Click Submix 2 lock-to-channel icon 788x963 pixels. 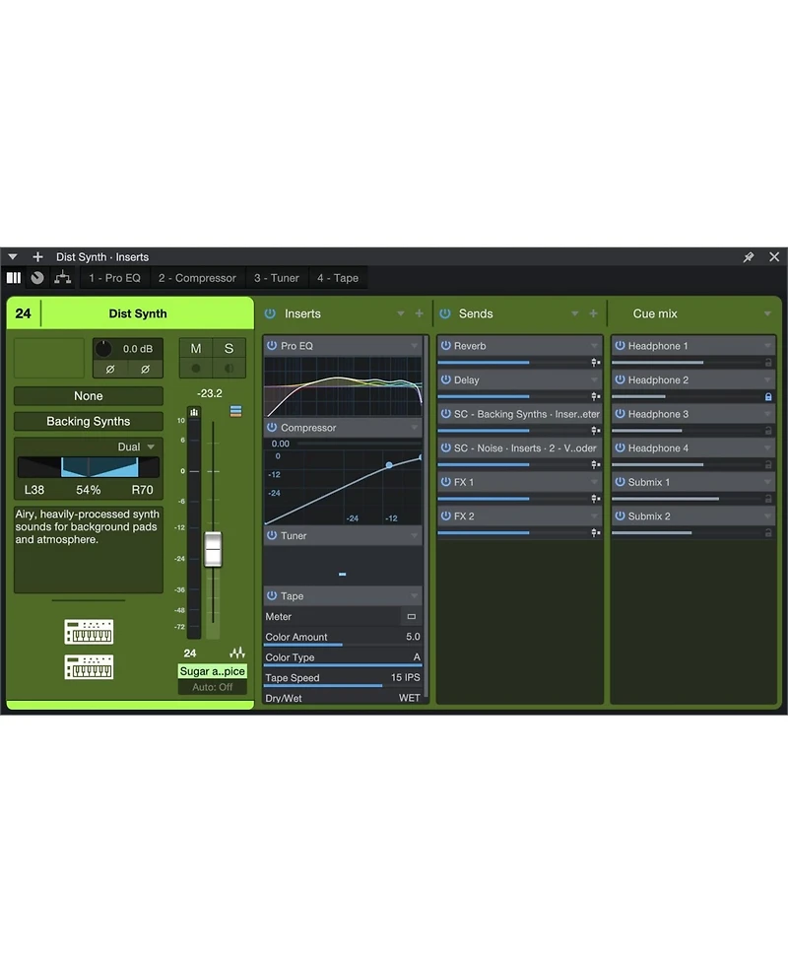point(768,533)
